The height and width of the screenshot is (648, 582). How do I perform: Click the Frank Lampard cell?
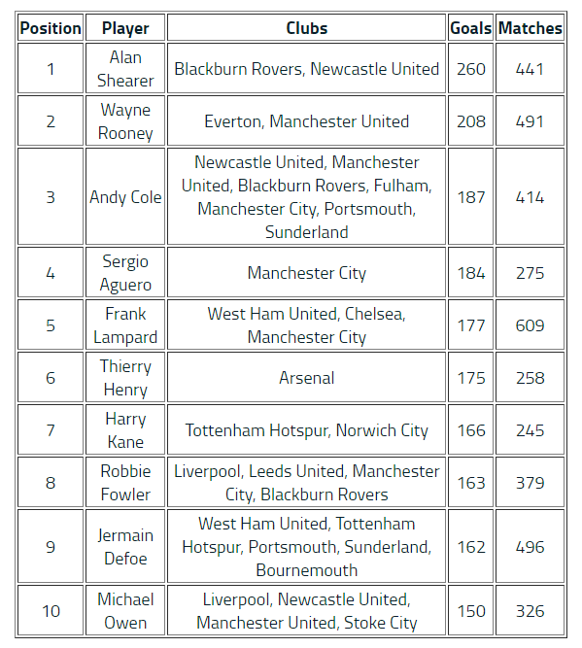(x=125, y=324)
